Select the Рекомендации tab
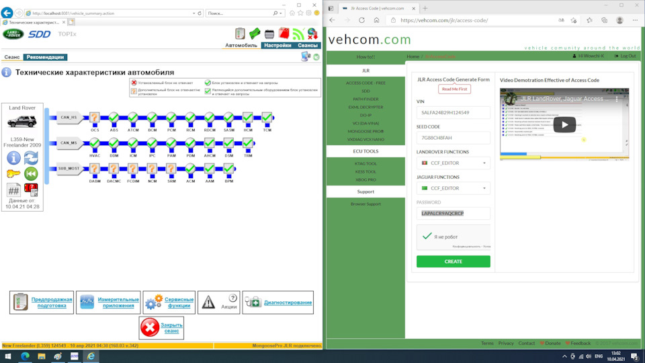Screen dimensions: 645x363 coord(45,57)
